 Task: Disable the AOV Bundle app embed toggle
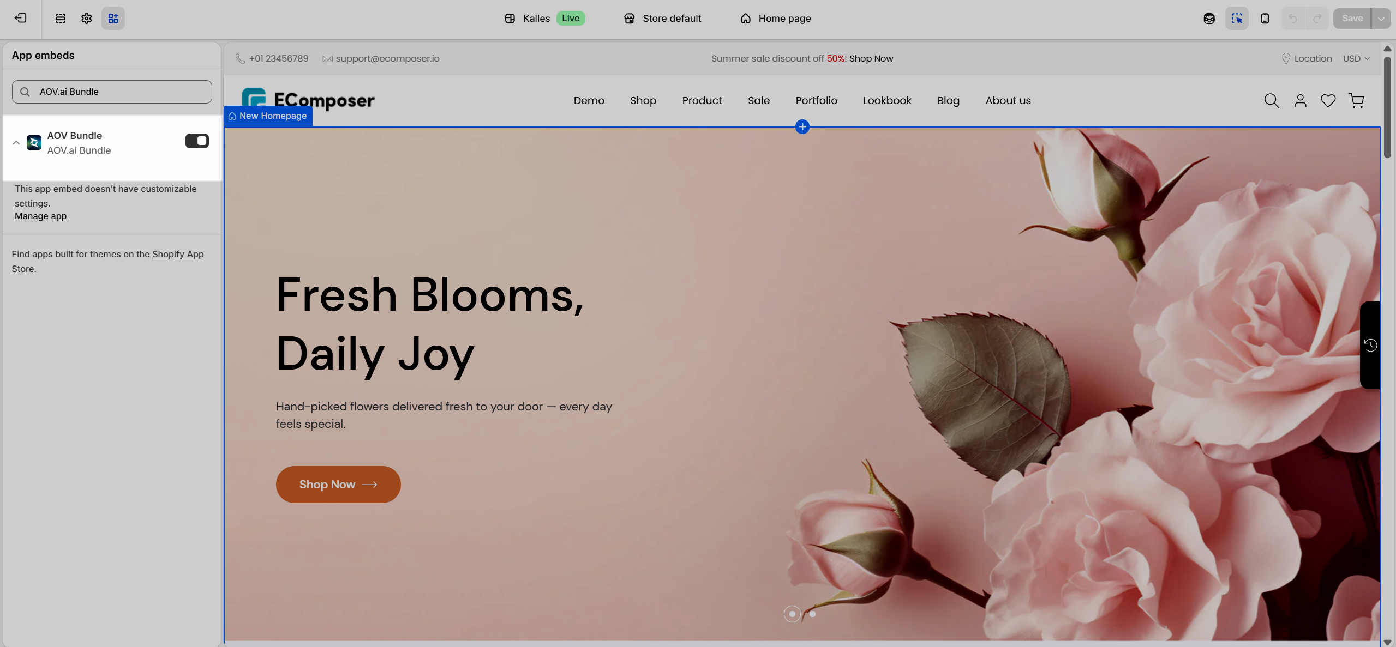click(x=197, y=141)
